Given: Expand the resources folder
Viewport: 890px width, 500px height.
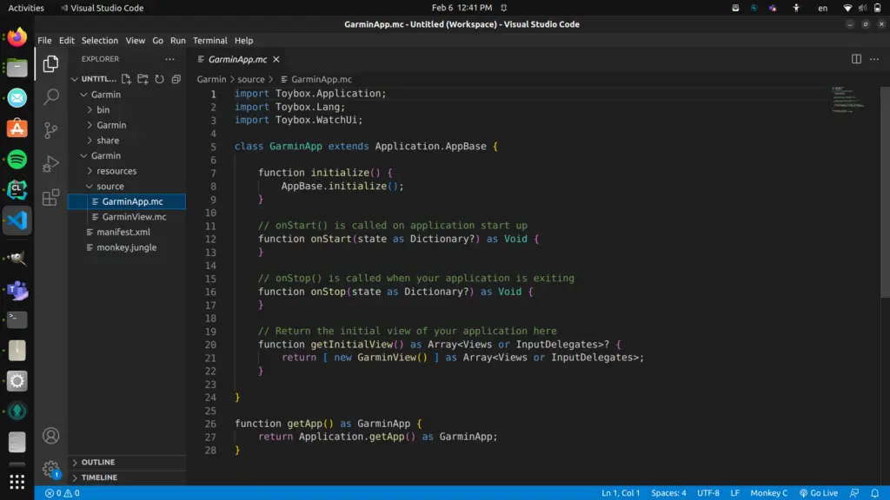Looking at the screenshot, I should pos(90,171).
